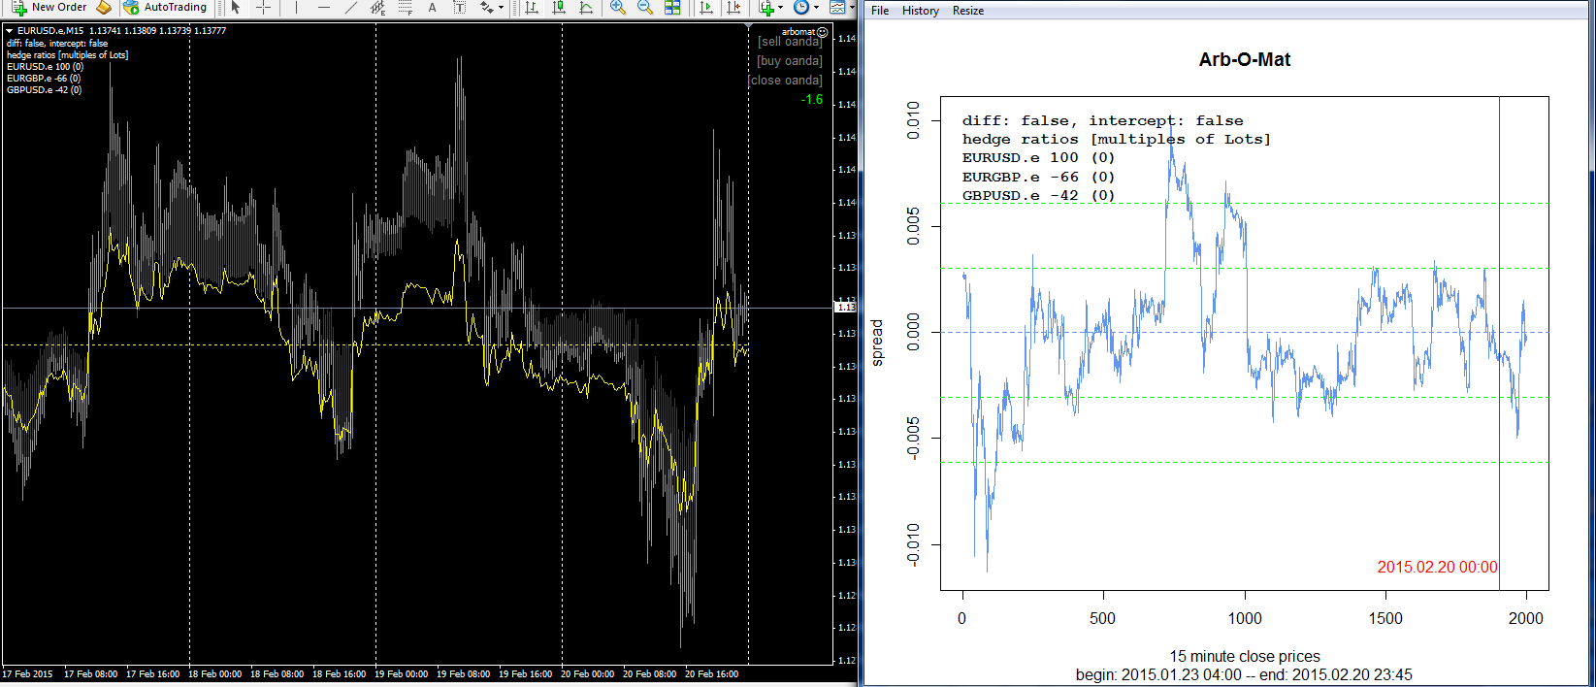Activate the crosshair tool
This screenshot has height=687, width=1596.
pos(262,7)
